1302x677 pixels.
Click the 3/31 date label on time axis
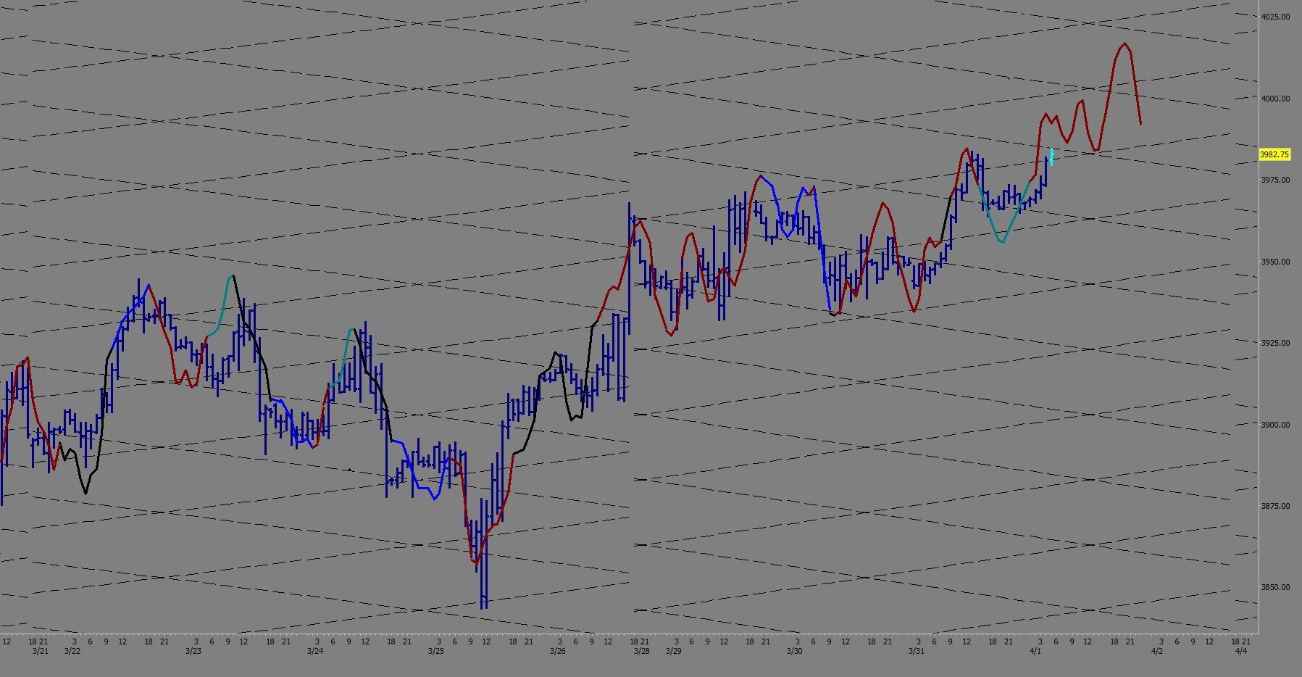click(x=917, y=651)
